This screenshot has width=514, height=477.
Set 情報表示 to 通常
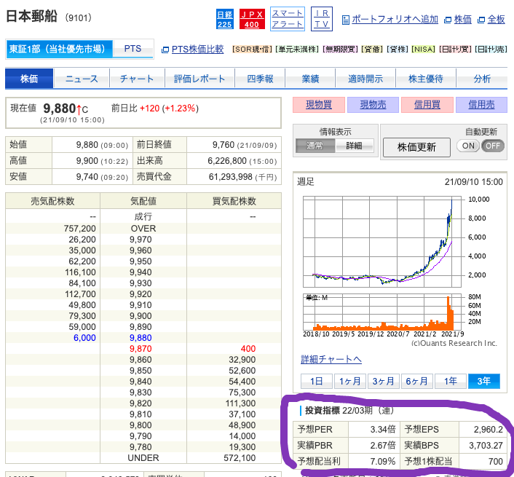pyautogui.click(x=315, y=146)
